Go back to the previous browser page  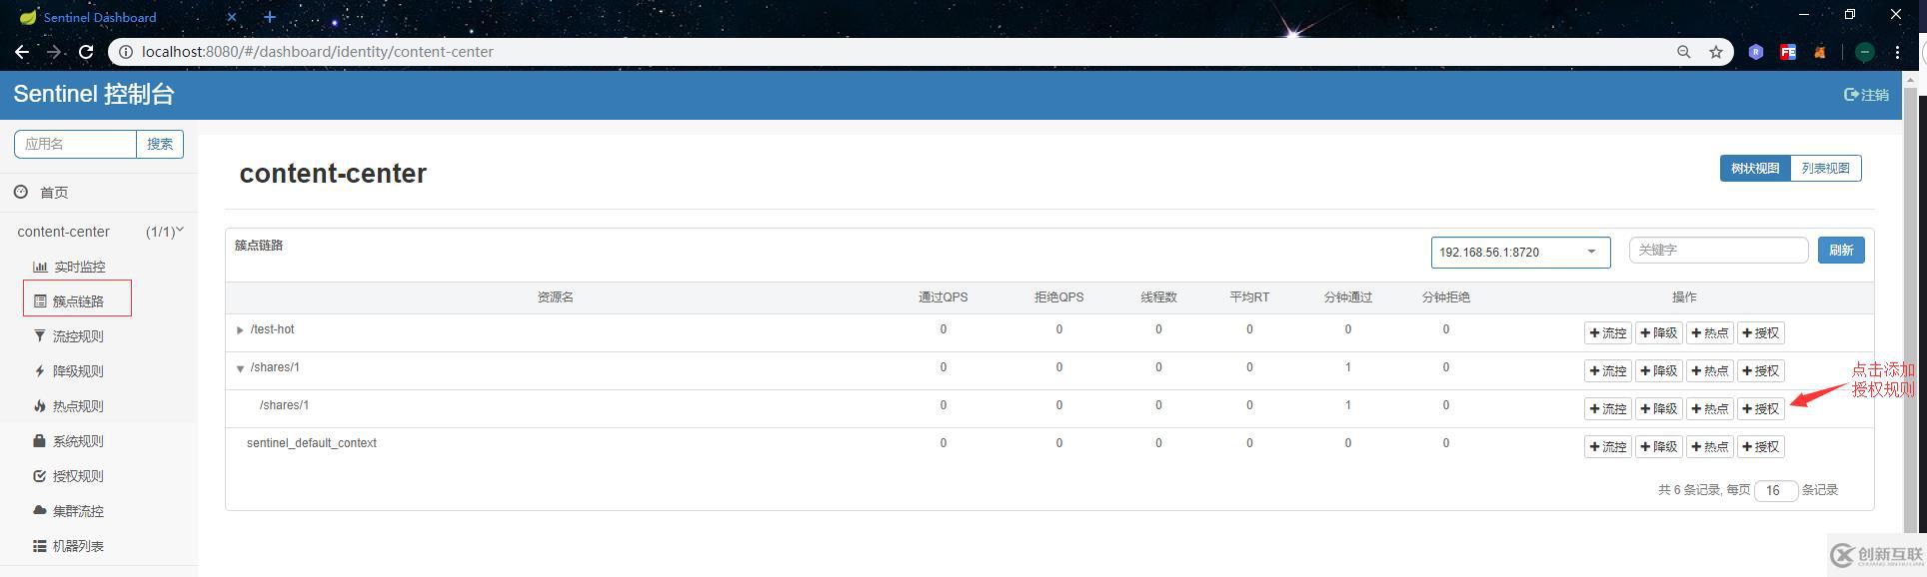22,52
